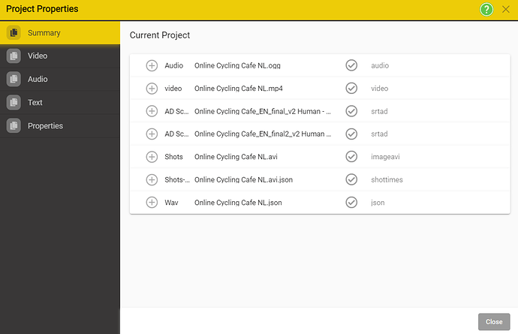
Task: Expand the Audio ogg file row
Action: pos(152,65)
